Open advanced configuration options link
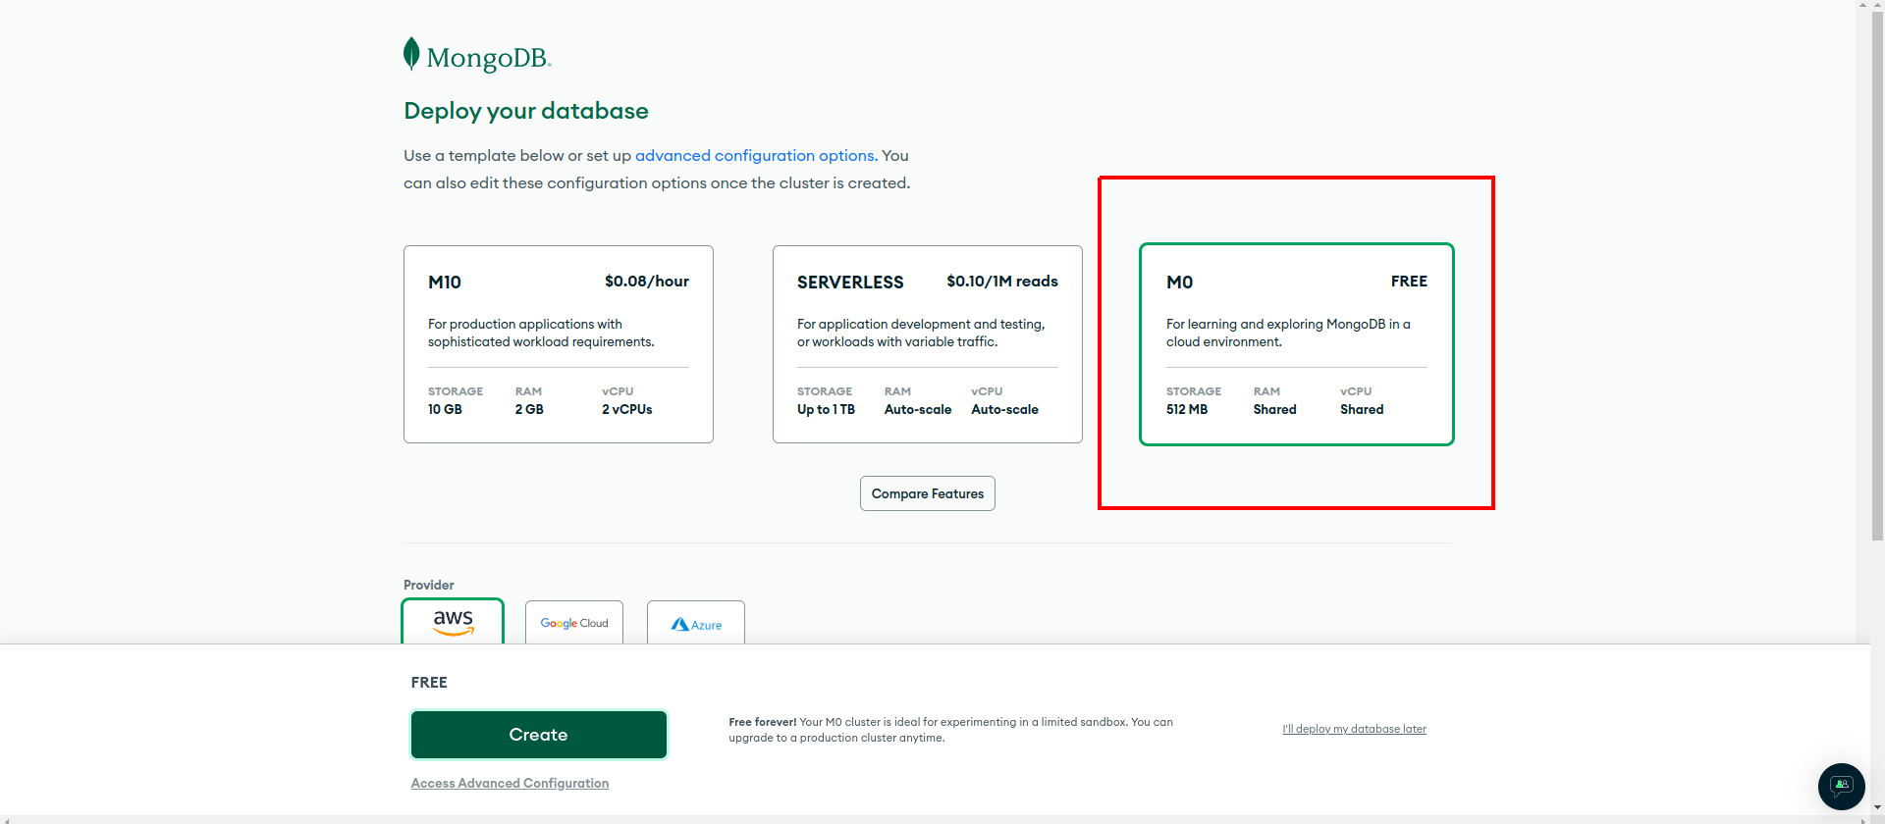The width and height of the screenshot is (1885, 824). (x=755, y=155)
